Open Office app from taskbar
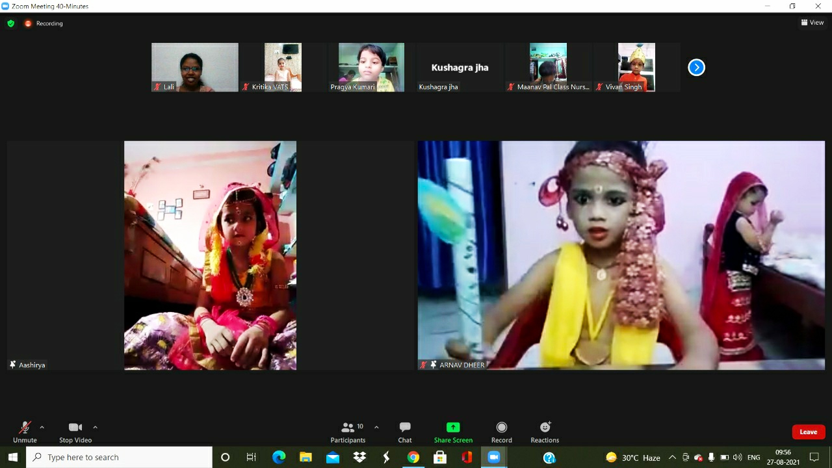The image size is (832, 468). point(467,458)
